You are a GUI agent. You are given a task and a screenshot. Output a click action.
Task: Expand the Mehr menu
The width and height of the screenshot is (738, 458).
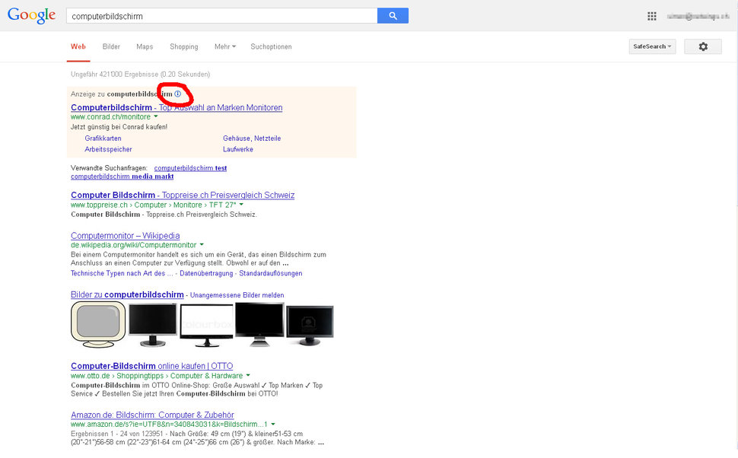click(224, 47)
